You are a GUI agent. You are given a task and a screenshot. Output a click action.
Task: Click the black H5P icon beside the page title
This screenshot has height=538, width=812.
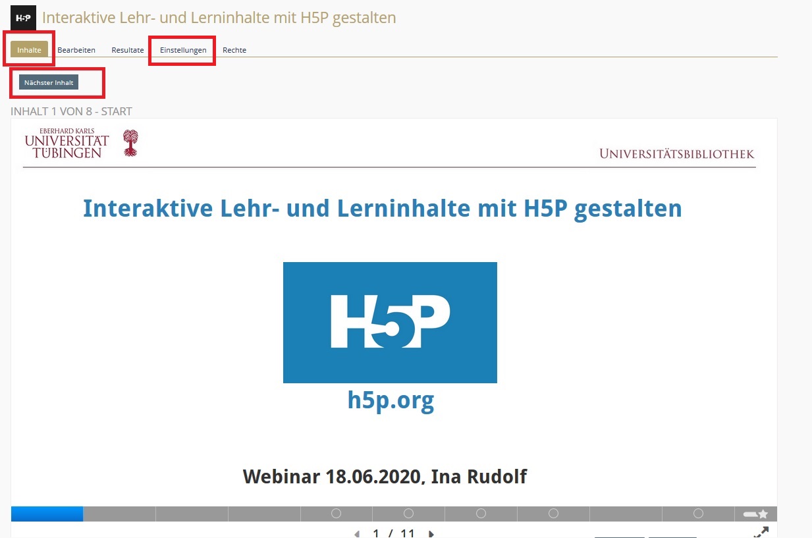(24, 18)
